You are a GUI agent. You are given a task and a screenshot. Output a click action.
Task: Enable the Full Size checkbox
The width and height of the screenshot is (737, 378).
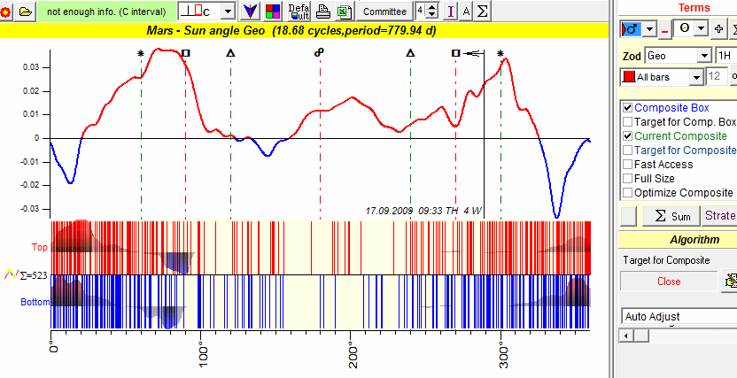(x=627, y=179)
